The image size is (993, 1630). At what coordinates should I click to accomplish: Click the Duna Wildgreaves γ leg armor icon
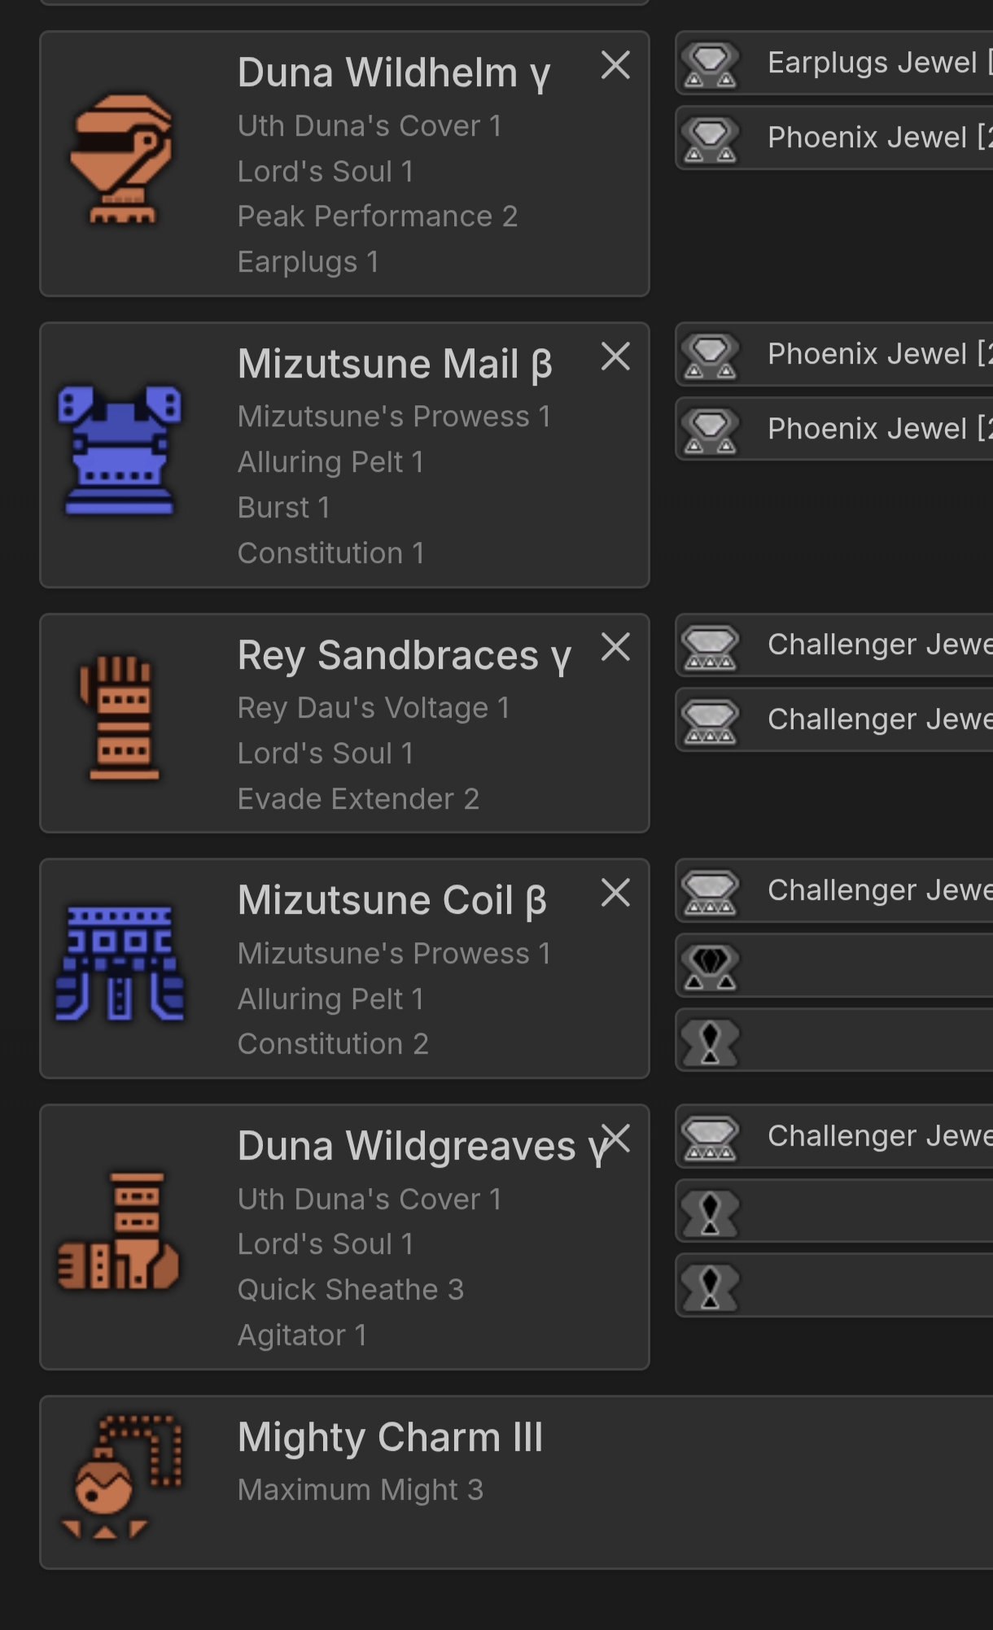(x=120, y=1231)
